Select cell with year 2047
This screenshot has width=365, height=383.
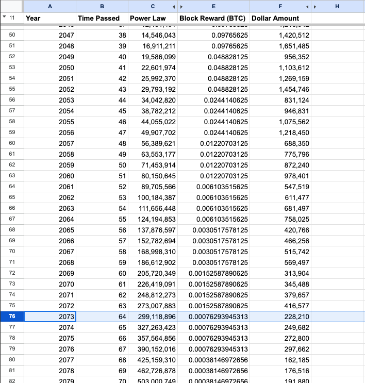click(50, 35)
